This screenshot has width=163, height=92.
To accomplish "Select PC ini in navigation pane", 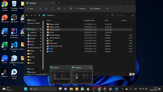I will point(31,69).
